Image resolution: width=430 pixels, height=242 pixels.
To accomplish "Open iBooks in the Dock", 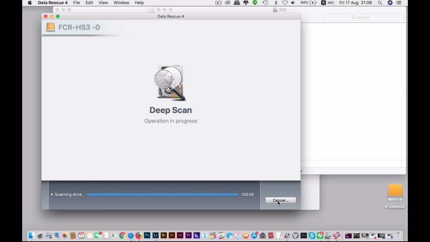I will [246, 236].
